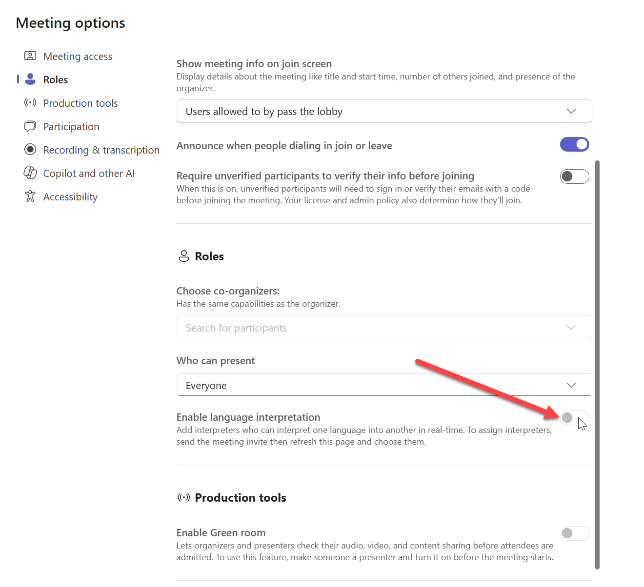
Task: Click the Recording & transcription record icon
Action: [30, 150]
